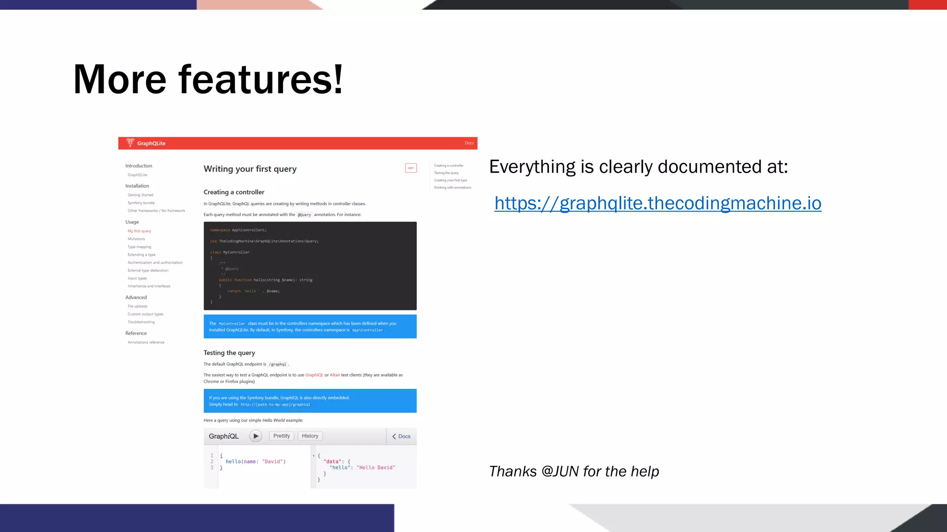Click the EDIT button beside the page title
Image resolution: width=947 pixels, height=532 pixels.
pyautogui.click(x=411, y=168)
